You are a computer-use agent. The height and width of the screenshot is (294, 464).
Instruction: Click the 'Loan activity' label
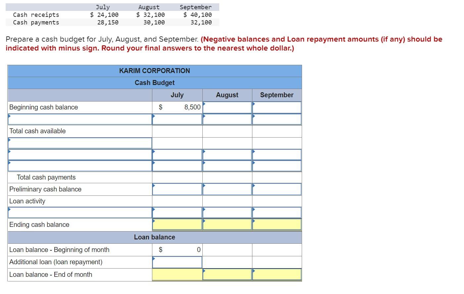tap(27, 201)
